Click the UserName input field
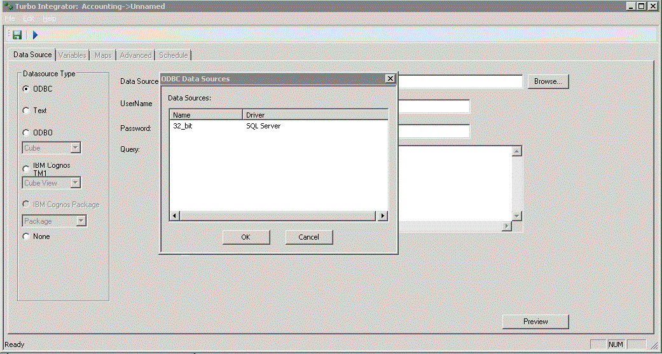Image resolution: width=662 pixels, height=354 pixels. pyautogui.click(x=434, y=106)
